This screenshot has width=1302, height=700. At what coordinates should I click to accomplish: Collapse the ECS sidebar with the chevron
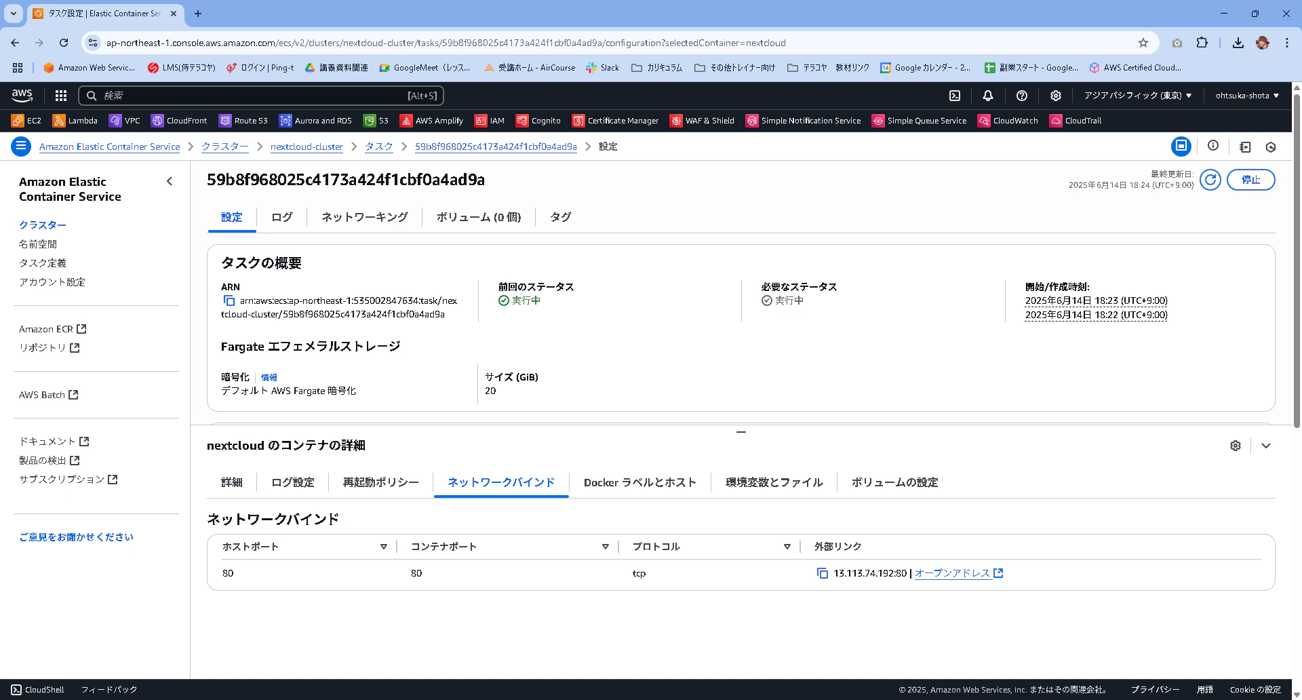pyautogui.click(x=170, y=181)
